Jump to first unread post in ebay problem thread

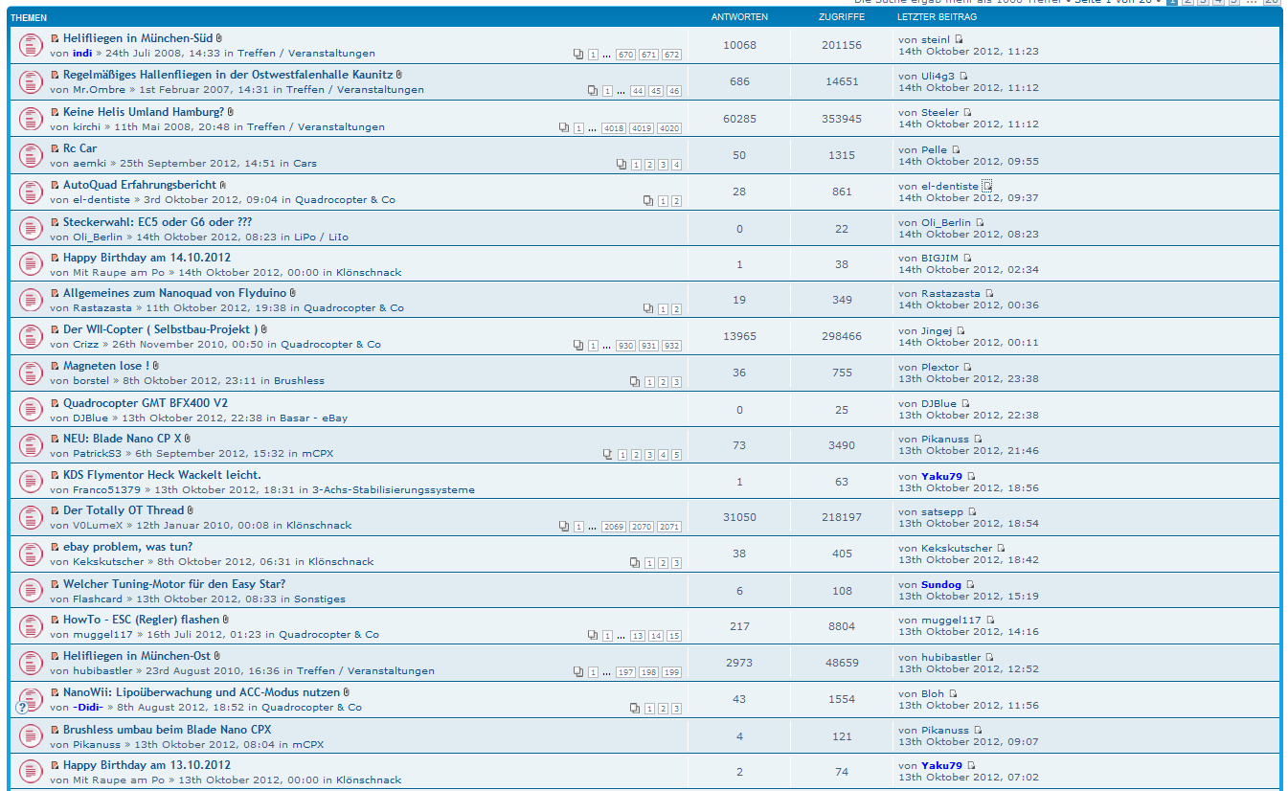(x=55, y=547)
